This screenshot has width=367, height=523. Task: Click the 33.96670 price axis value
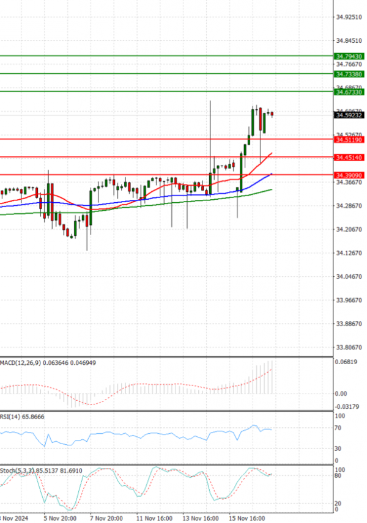[349, 300]
